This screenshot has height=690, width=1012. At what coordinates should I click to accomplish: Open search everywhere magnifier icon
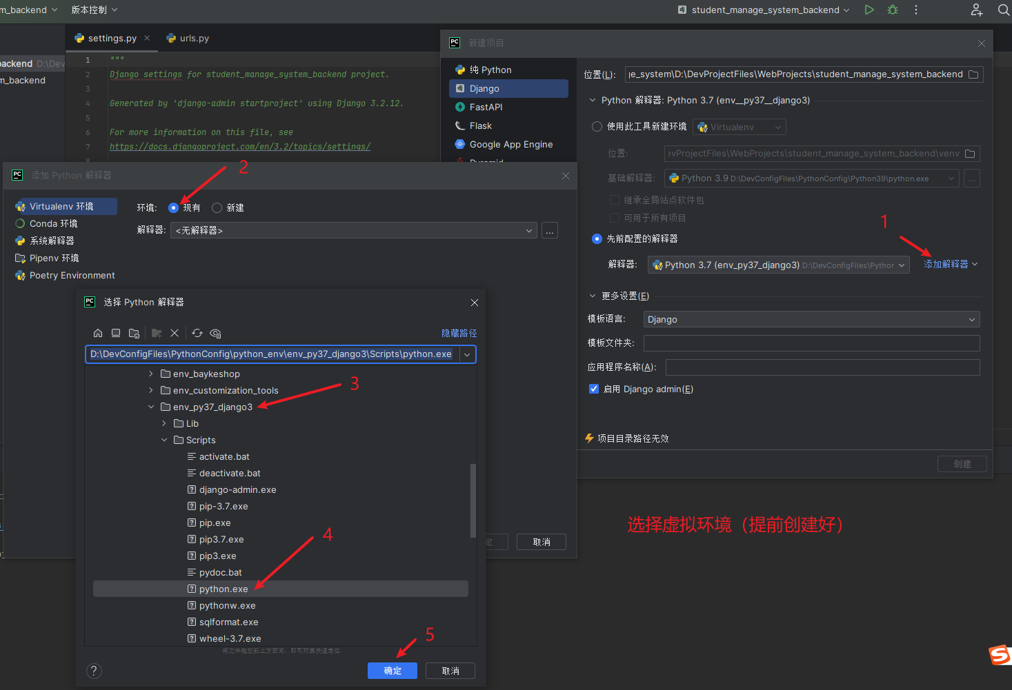[x=1004, y=10]
